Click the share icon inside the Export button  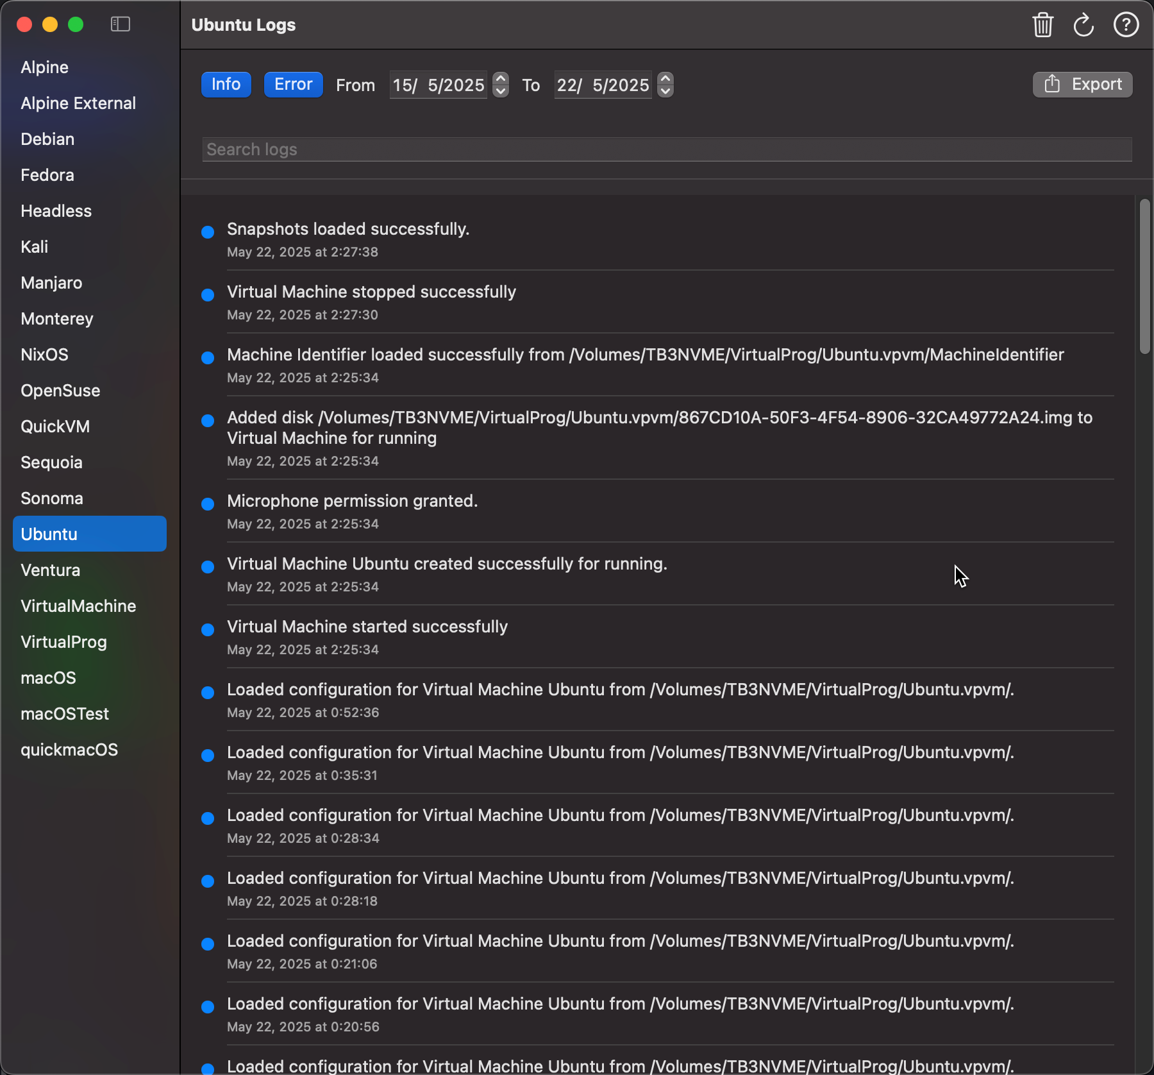pos(1051,84)
